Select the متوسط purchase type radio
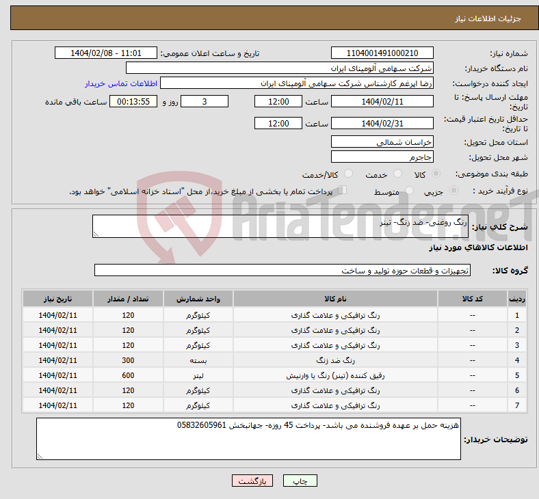The height and width of the screenshot is (499, 539). point(409,191)
